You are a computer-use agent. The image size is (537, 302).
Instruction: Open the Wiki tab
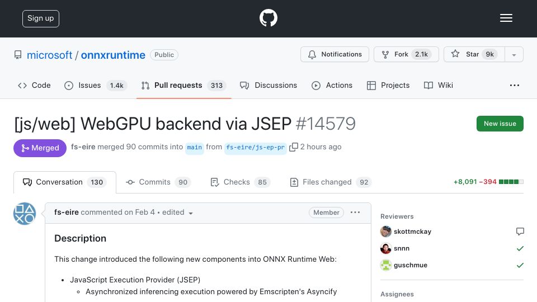[x=439, y=85]
